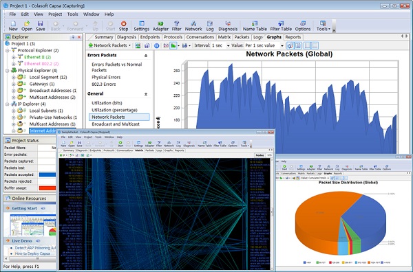
Task: Select Errors Packets vs Normal Packets graph
Action: [x=117, y=67]
